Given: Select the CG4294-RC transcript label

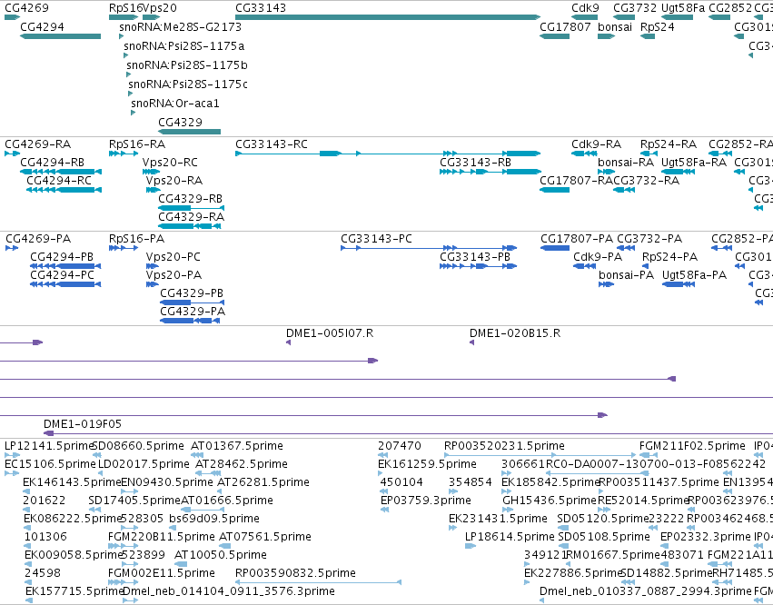Looking at the screenshot, I should (59, 181).
